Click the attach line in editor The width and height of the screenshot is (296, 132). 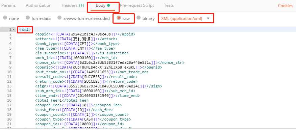click(76, 39)
